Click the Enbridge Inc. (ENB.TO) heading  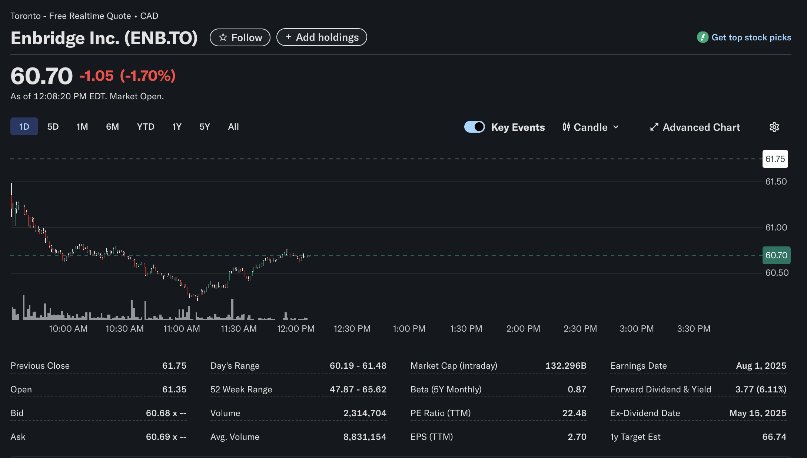104,38
